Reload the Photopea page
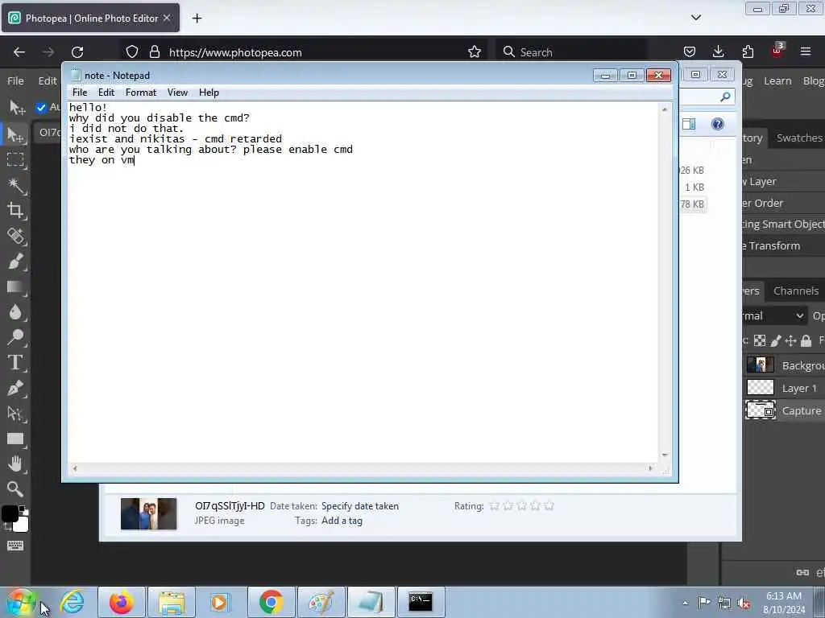The width and height of the screenshot is (825, 618). (x=77, y=52)
